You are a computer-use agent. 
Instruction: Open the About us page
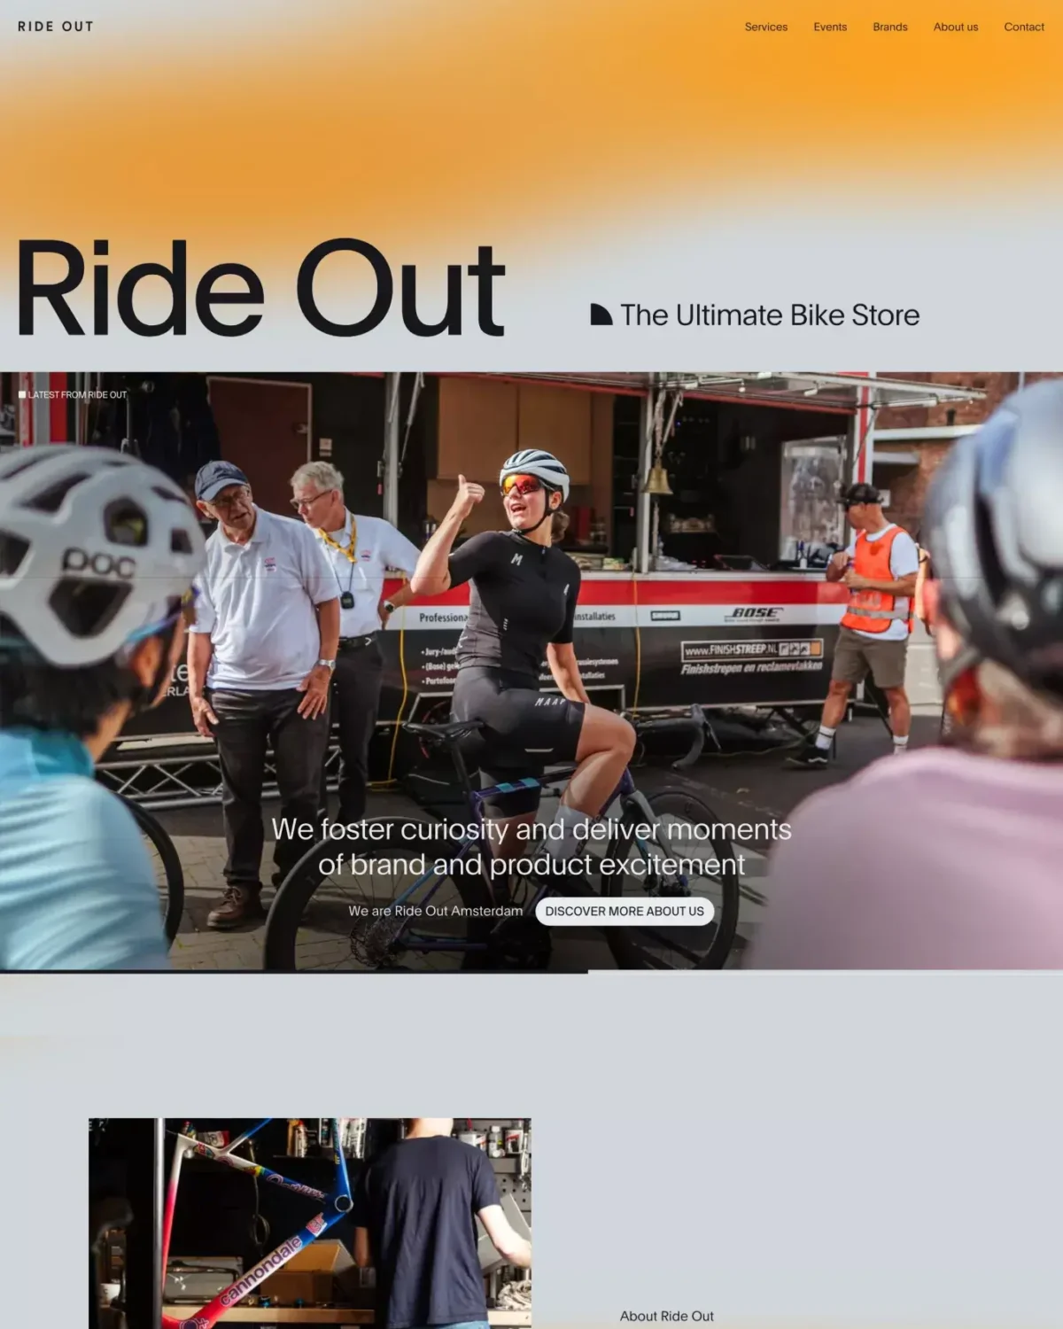pyautogui.click(x=955, y=27)
